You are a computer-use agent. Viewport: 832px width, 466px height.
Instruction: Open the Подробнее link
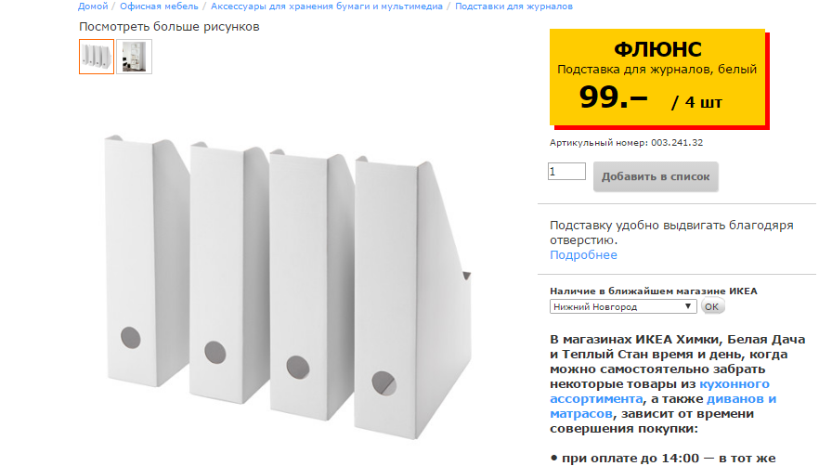583,254
